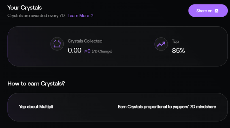Click the purple 0 change value
Image resolution: width=230 pixels, height=128 pixels.
coord(89,51)
